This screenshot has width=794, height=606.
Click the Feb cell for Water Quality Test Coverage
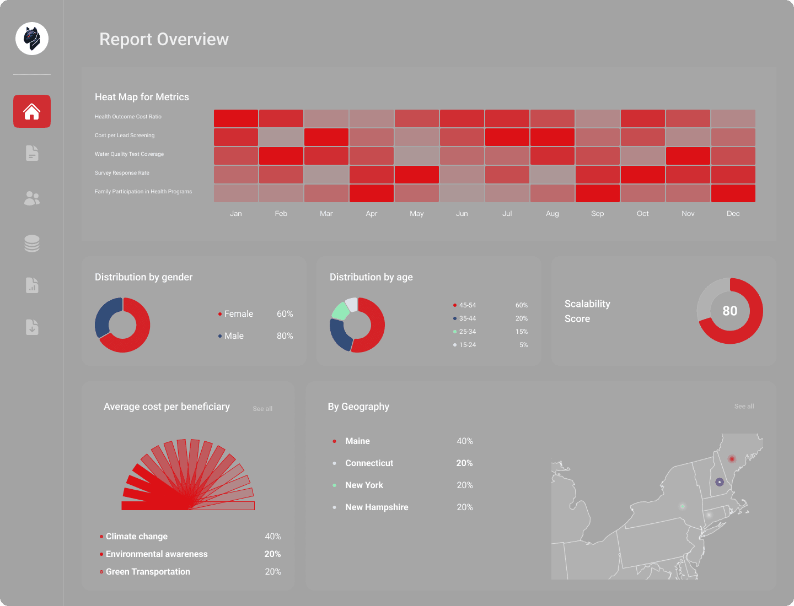pos(281,156)
